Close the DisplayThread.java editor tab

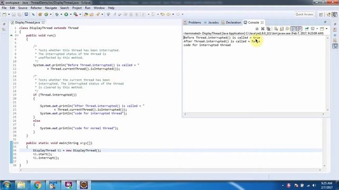[43, 22]
